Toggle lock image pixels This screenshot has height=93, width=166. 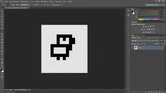click(140, 44)
